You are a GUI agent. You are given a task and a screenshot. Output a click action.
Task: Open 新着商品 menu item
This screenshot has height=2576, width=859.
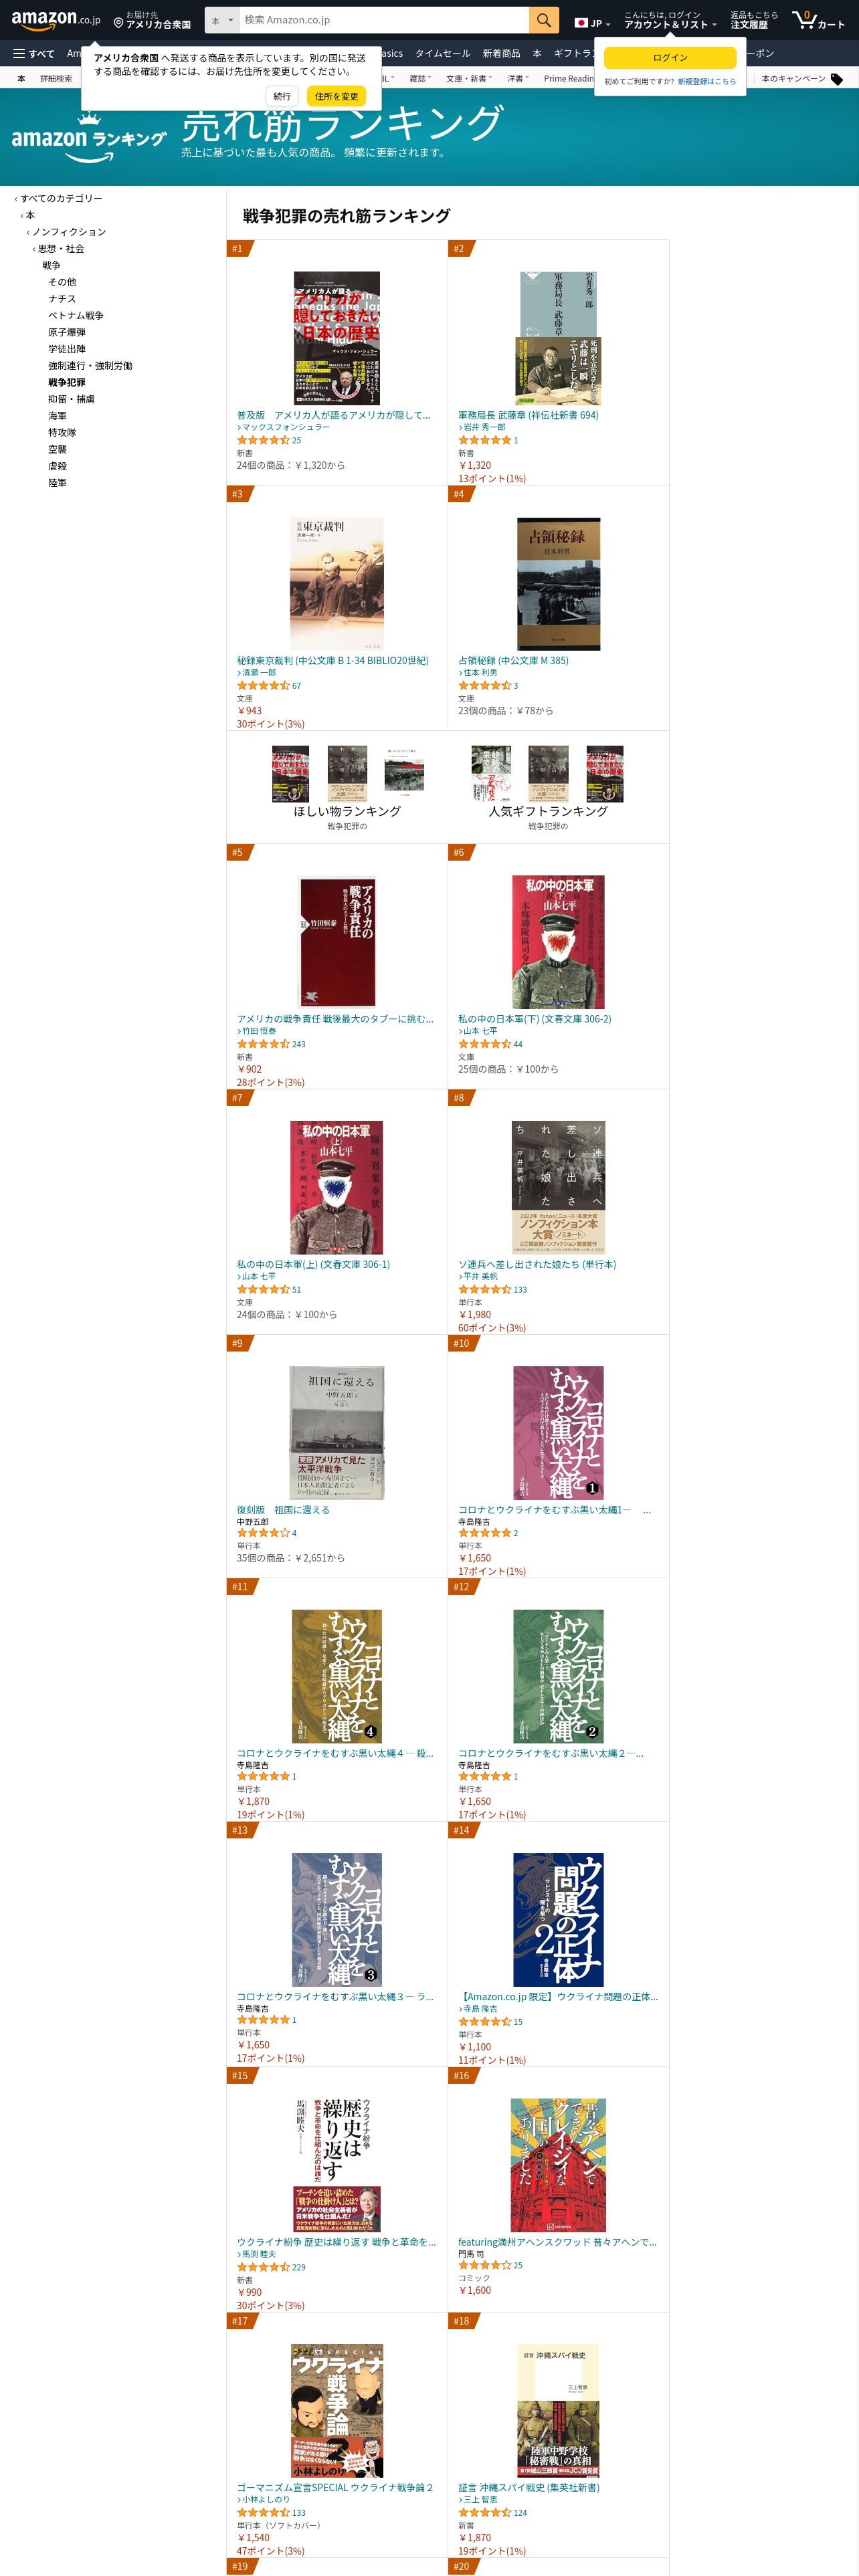(x=501, y=54)
